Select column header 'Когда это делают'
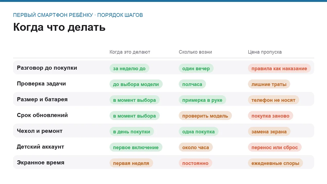 tap(130, 52)
